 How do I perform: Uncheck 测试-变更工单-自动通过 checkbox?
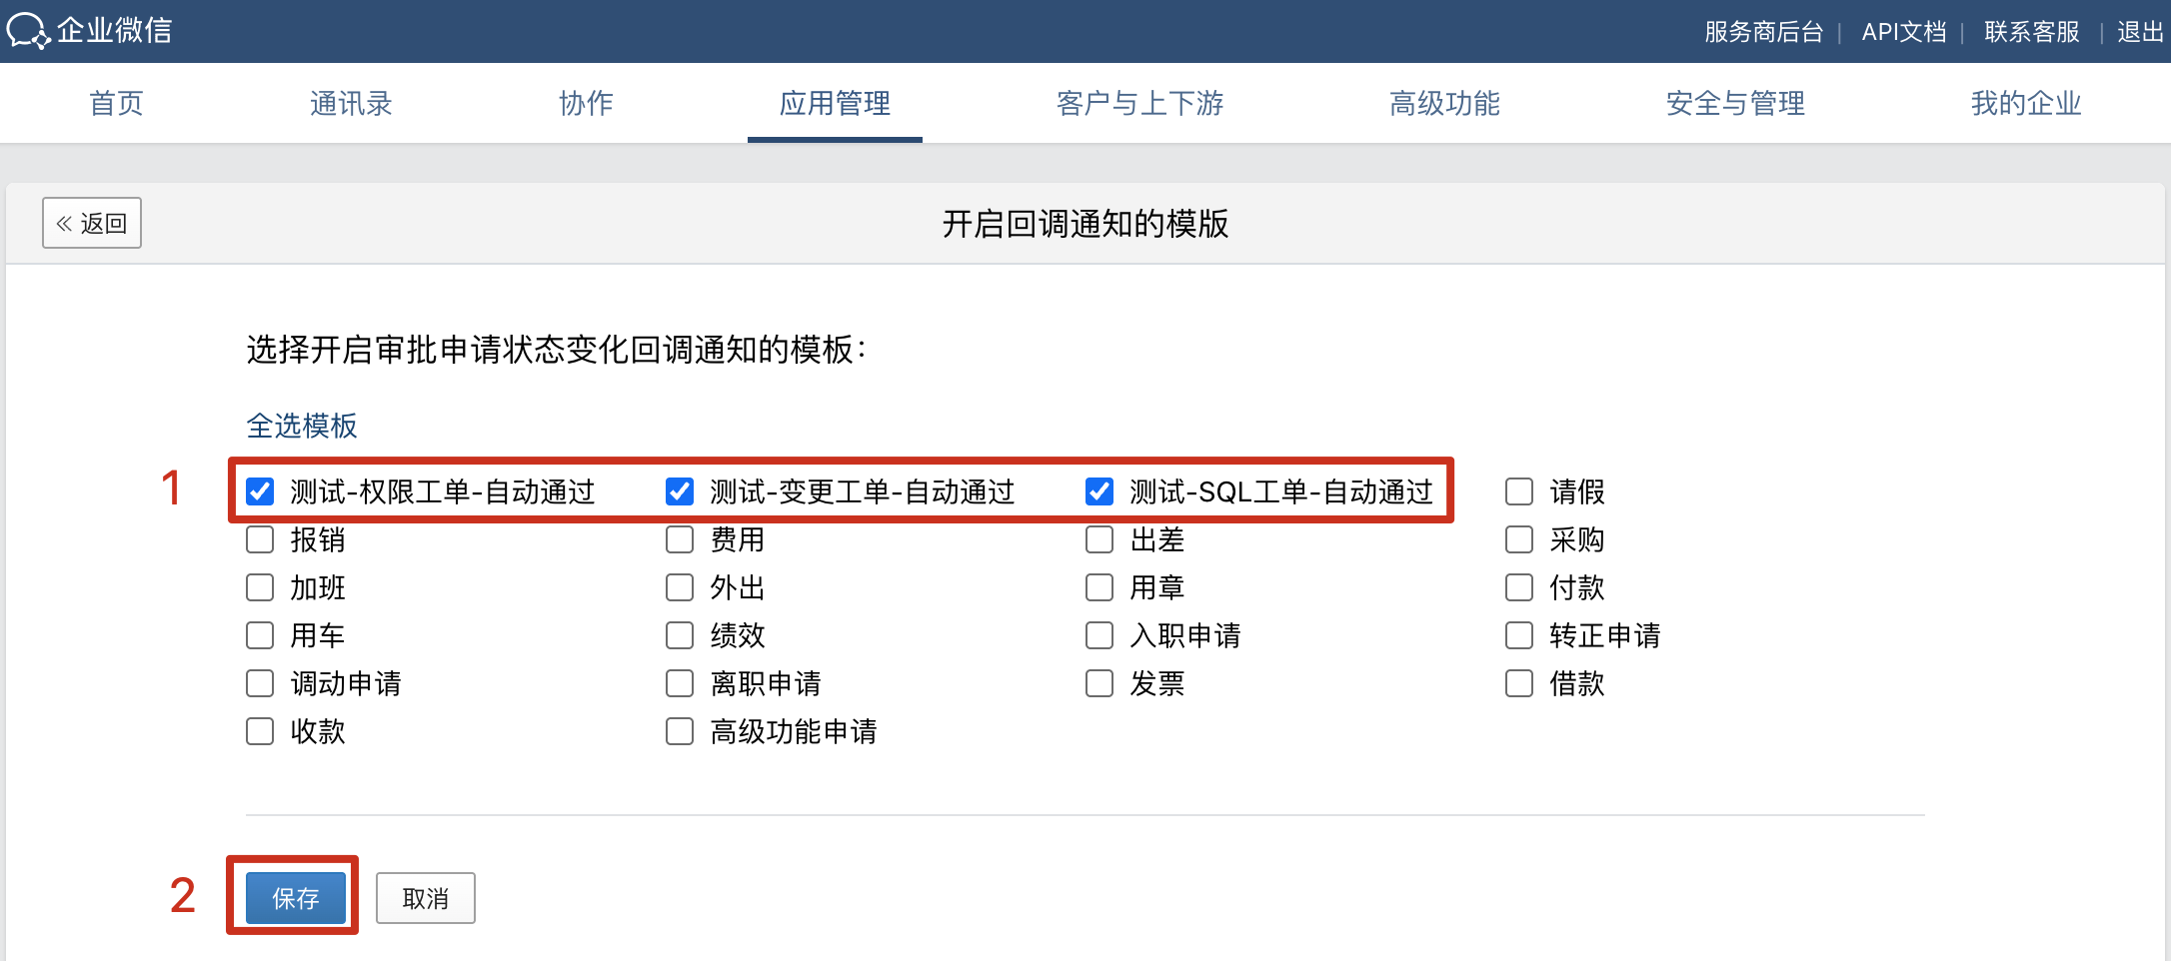click(x=680, y=491)
